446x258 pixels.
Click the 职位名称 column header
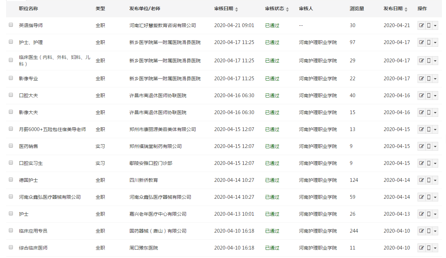[28, 9]
